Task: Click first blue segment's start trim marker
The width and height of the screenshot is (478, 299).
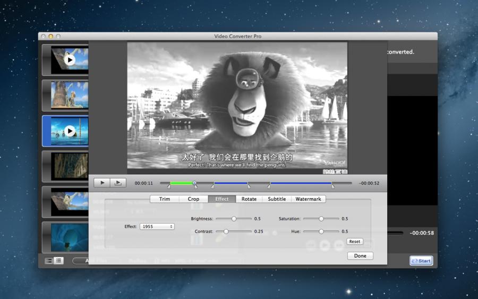Action: coord(212,186)
